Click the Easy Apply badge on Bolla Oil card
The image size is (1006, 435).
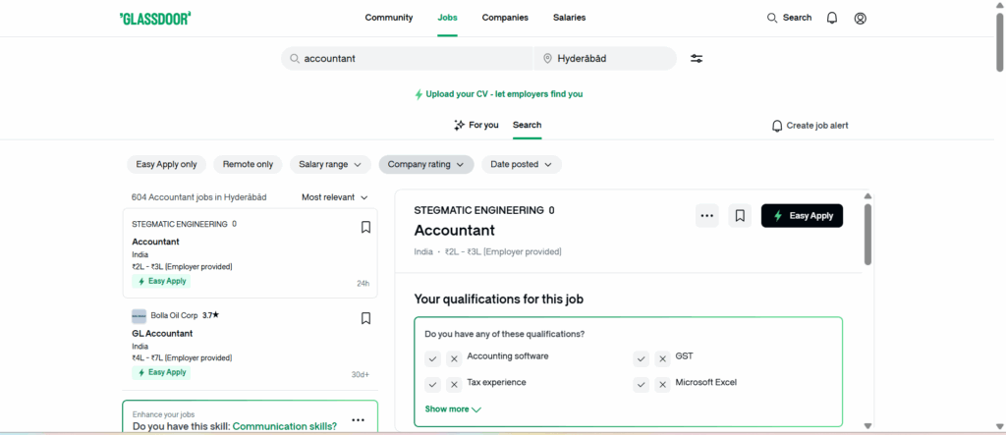coord(162,373)
